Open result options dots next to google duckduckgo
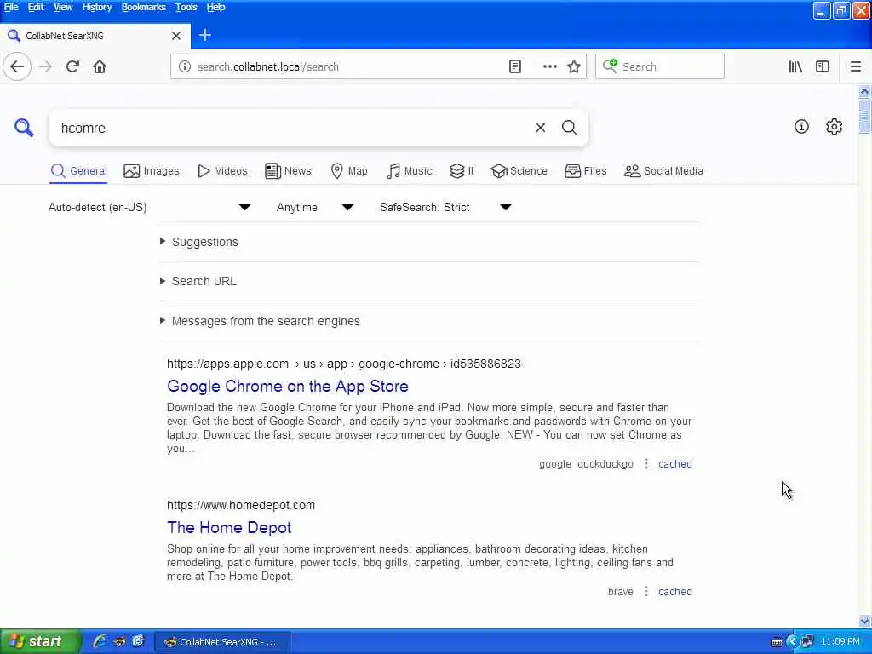Image resolution: width=872 pixels, height=654 pixels. 646,464
